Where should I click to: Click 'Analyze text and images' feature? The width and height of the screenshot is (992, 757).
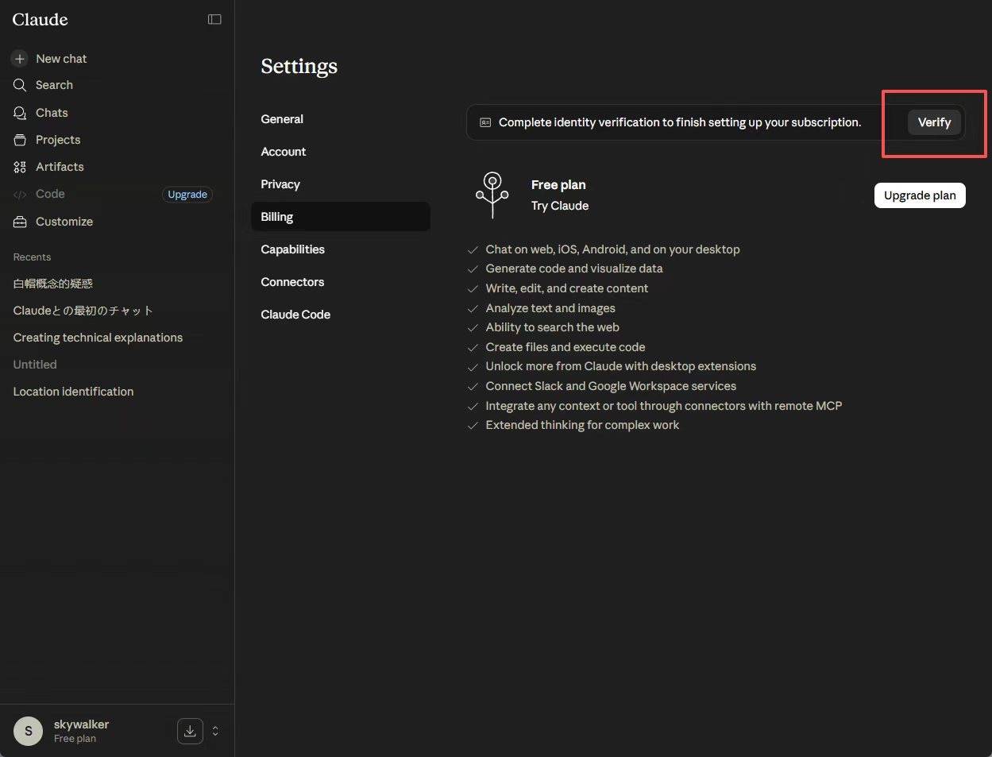pyautogui.click(x=550, y=308)
